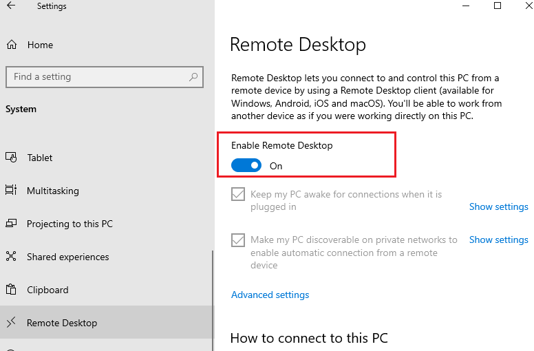534x351 pixels.
Task: Turn off Enable Remote Desktop toggle
Action: 246,165
